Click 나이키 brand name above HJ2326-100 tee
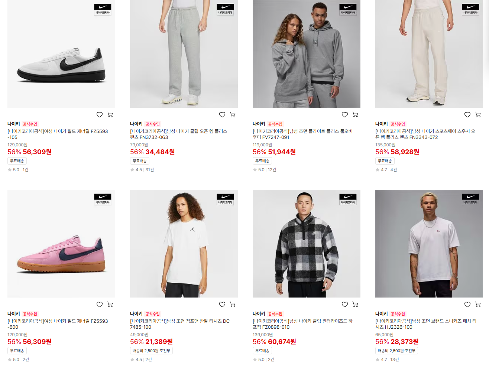Image resolution: width=489 pixels, height=367 pixels. click(x=382, y=314)
